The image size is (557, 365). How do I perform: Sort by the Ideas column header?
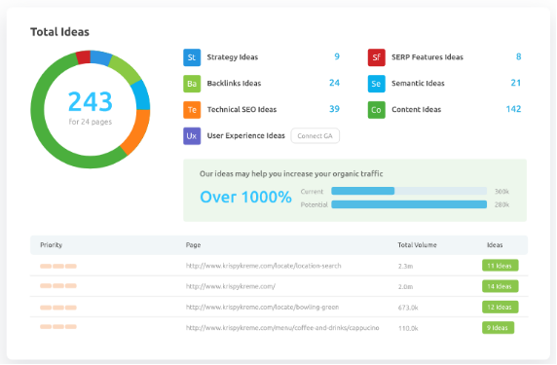click(x=495, y=245)
